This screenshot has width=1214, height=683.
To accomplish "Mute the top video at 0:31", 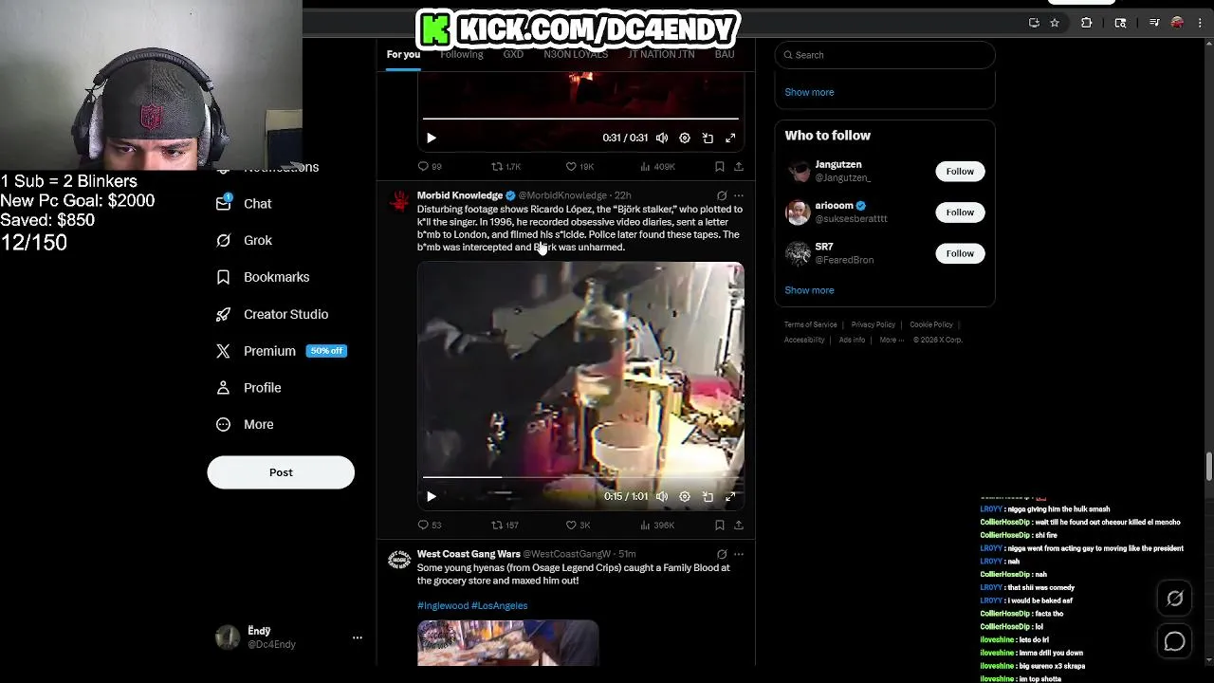I will (662, 138).
